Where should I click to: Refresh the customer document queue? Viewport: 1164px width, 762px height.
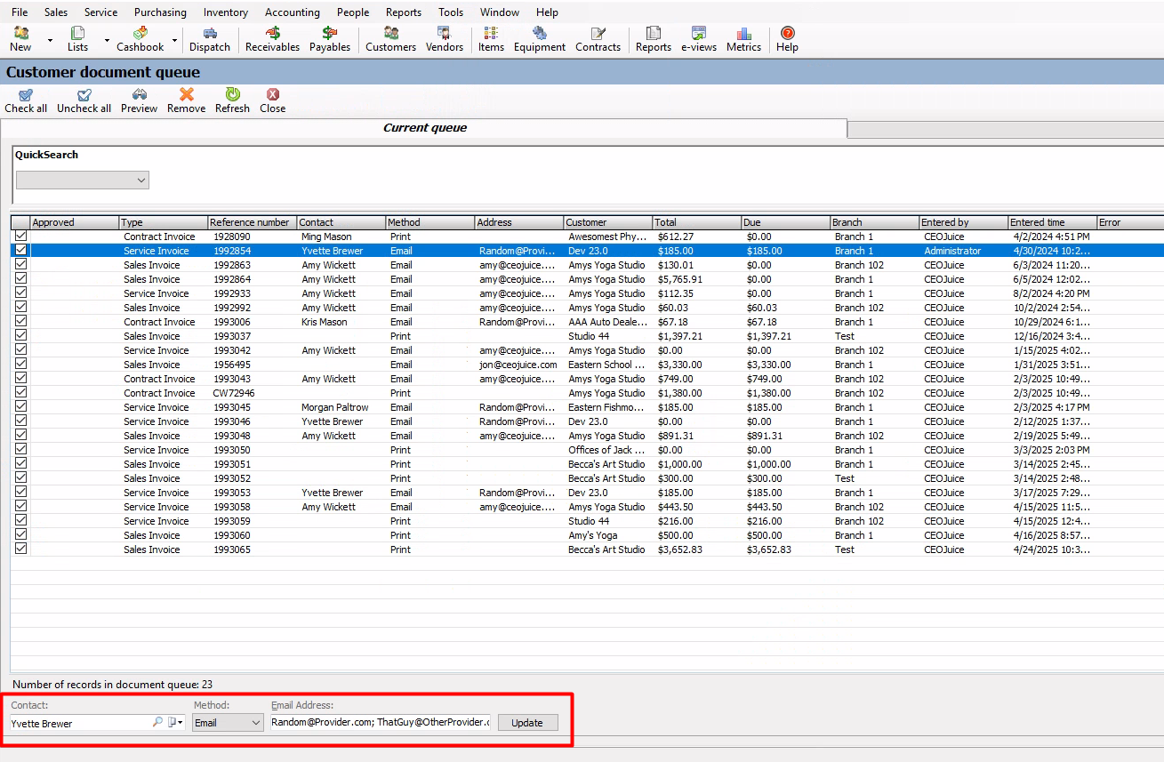tap(232, 100)
